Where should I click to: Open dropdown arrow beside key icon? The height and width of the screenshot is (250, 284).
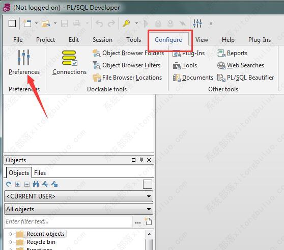pos(137,23)
